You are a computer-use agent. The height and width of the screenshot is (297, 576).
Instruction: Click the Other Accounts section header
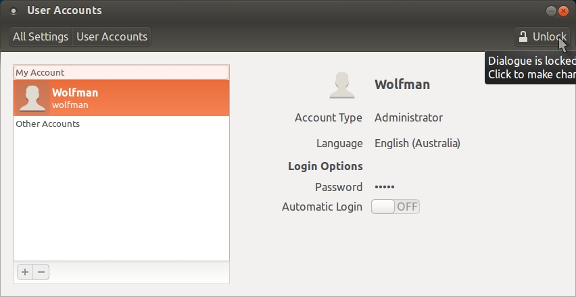[48, 124]
